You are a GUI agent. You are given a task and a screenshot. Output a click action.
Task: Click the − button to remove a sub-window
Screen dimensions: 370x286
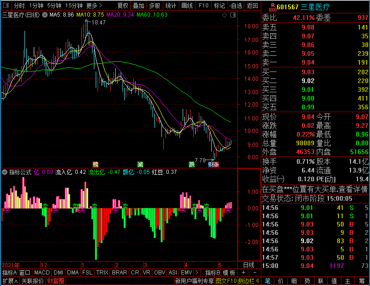pos(255,273)
